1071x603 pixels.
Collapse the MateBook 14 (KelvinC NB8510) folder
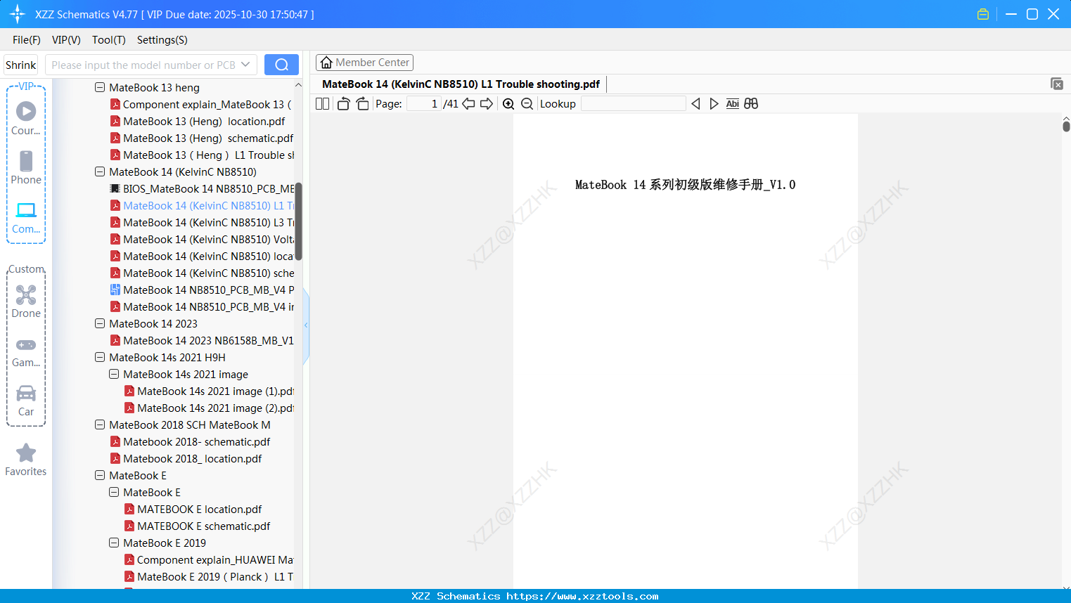click(100, 172)
